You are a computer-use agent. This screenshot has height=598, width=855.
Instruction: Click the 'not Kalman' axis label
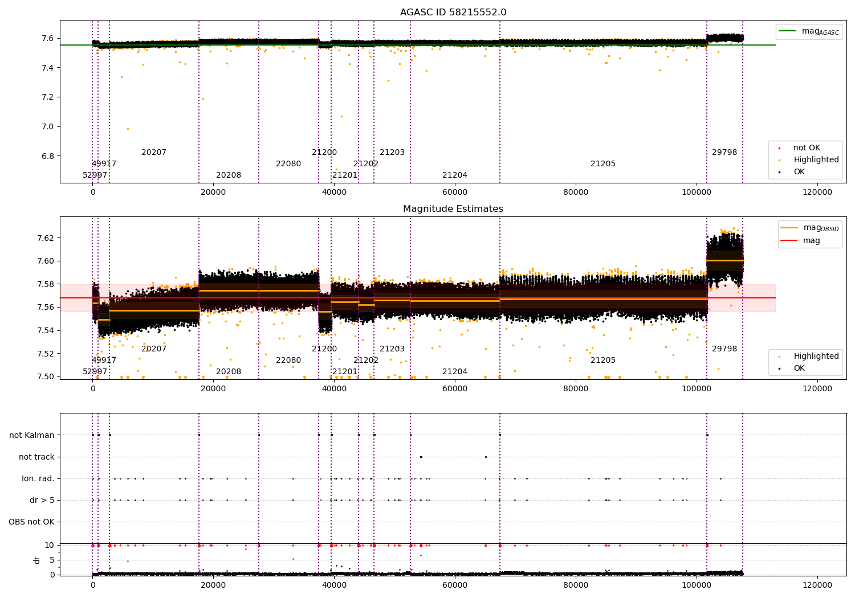click(x=32, y=436)
